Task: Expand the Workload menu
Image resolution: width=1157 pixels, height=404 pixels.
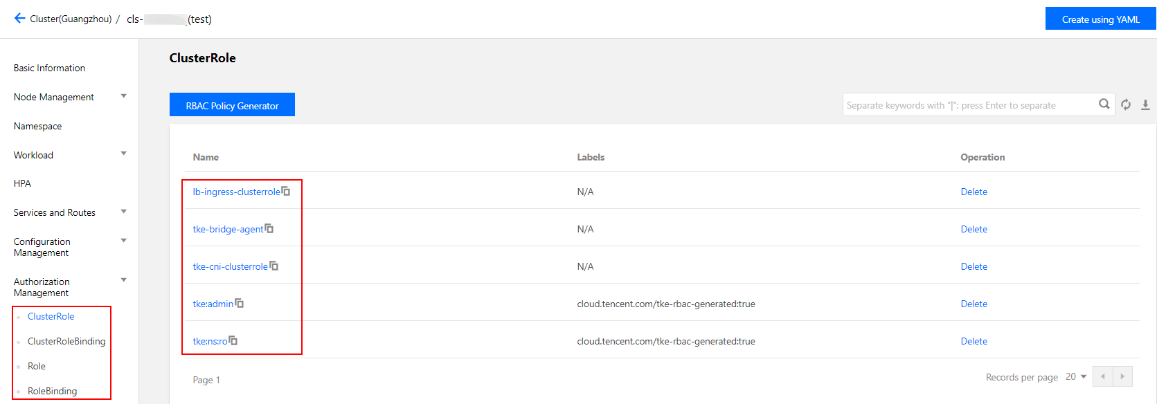Action: (124, 154)
